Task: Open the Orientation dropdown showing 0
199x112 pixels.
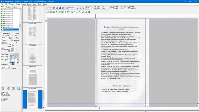Action: click(x=5, y=67)
